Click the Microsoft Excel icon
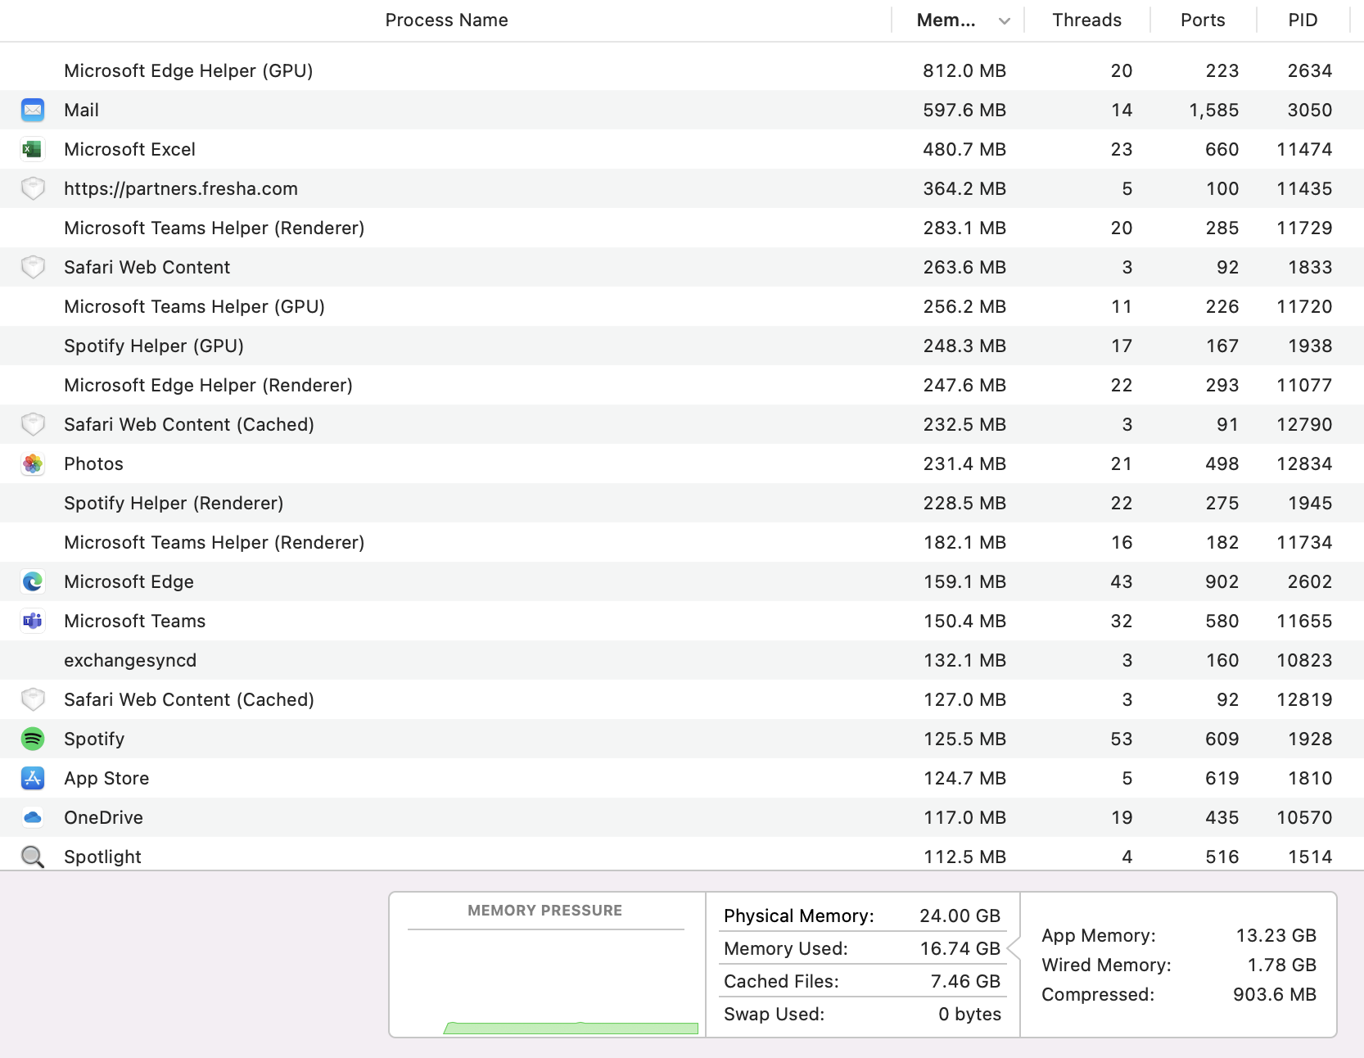The image size is (1364, 1058). [x=33, y=149]
